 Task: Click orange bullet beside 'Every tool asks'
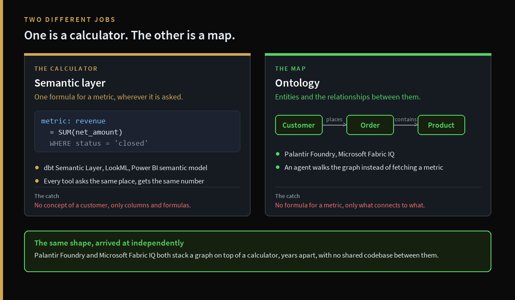click(37, 181)
